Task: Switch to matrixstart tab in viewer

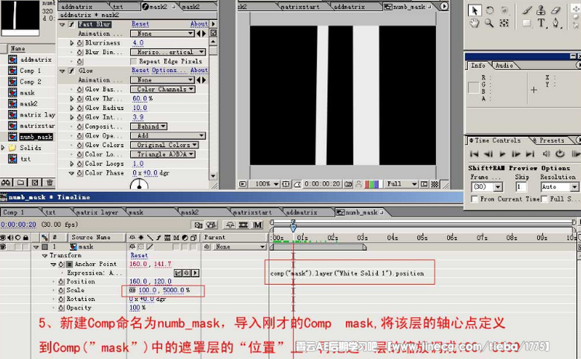Action: [299, 7]
